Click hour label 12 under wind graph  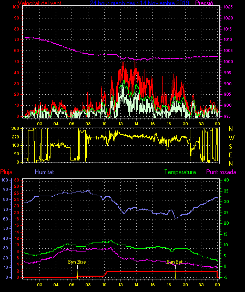120,124
